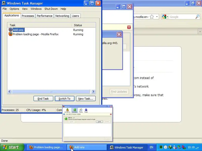Click the Internet Download Manager globe tray icon
202x151 pixels.
click(170, 147)
